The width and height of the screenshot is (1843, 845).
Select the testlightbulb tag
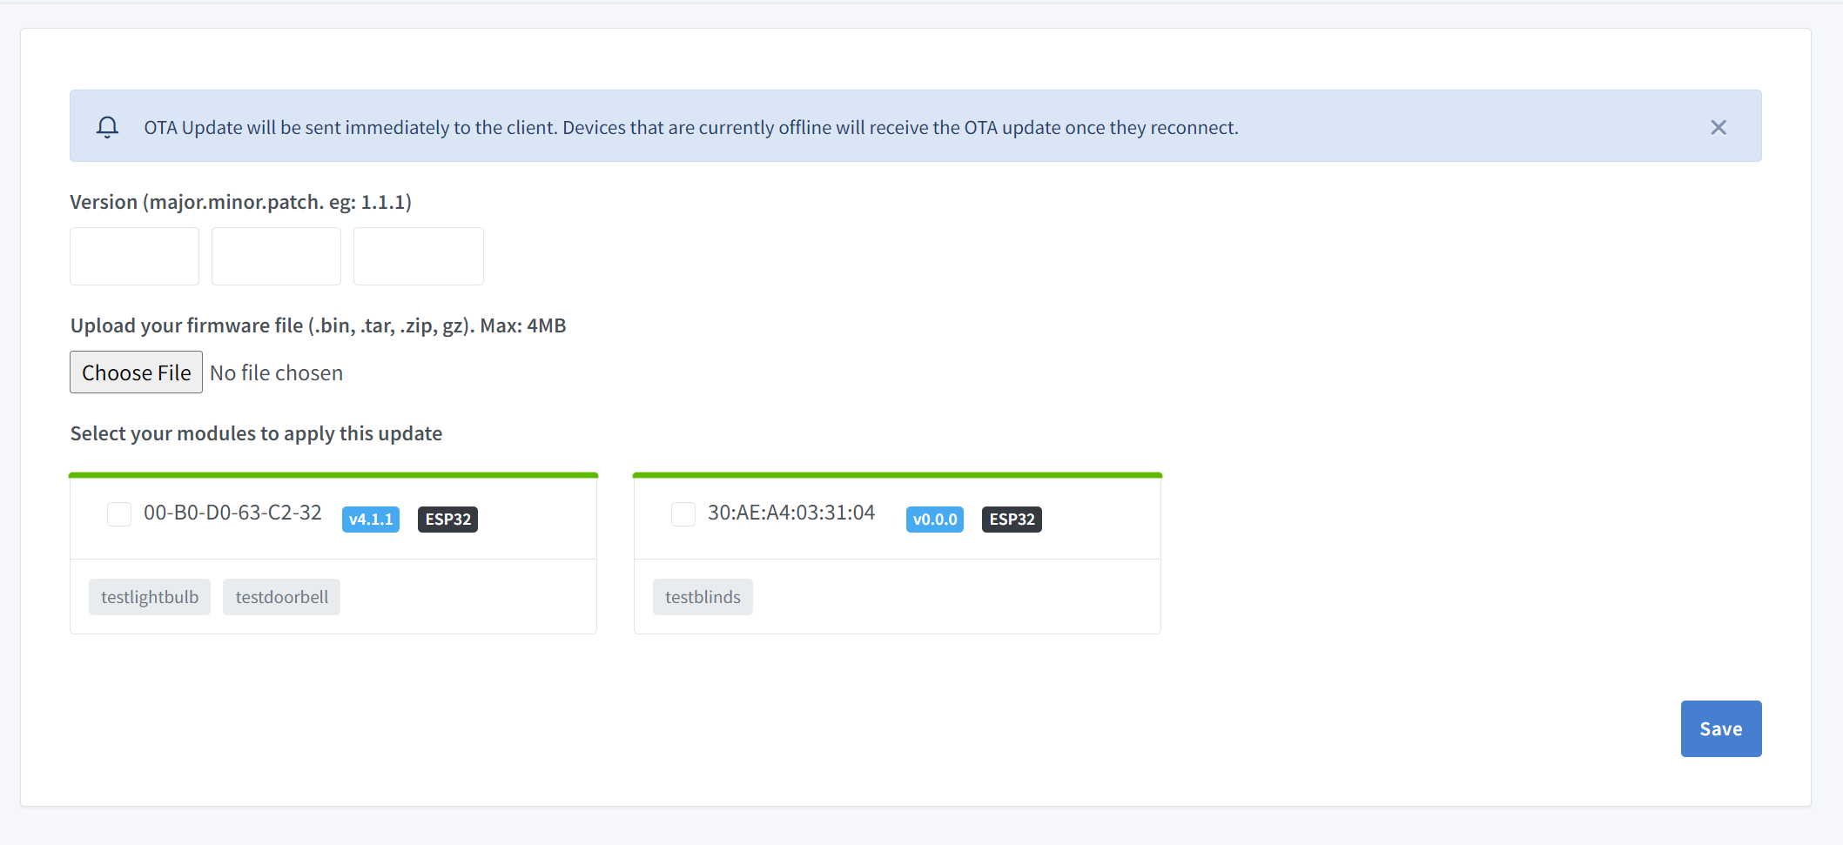coord(150,597)
